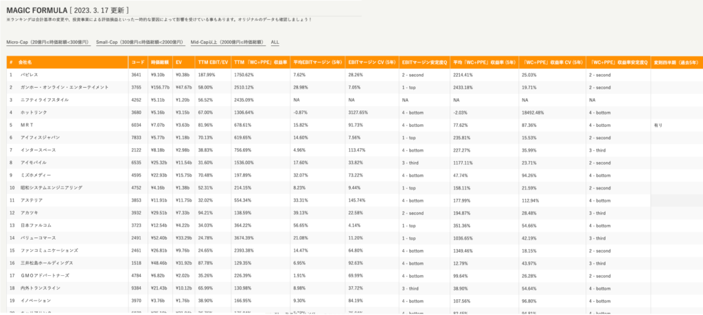Click the 56.65% average EBIT margin
Image resolution: width=703 pixels, height=315 pixels.
click(299, 225)
